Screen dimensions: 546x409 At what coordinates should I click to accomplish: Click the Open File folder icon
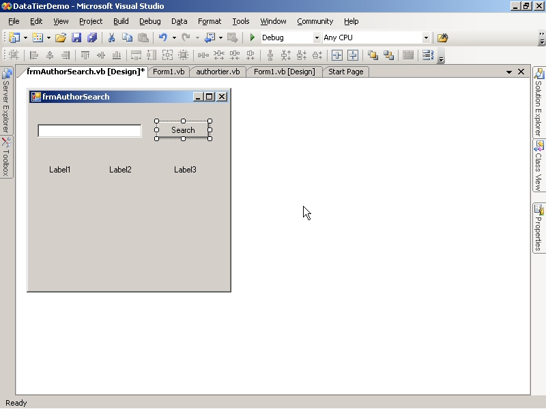[x=61, y=37]
